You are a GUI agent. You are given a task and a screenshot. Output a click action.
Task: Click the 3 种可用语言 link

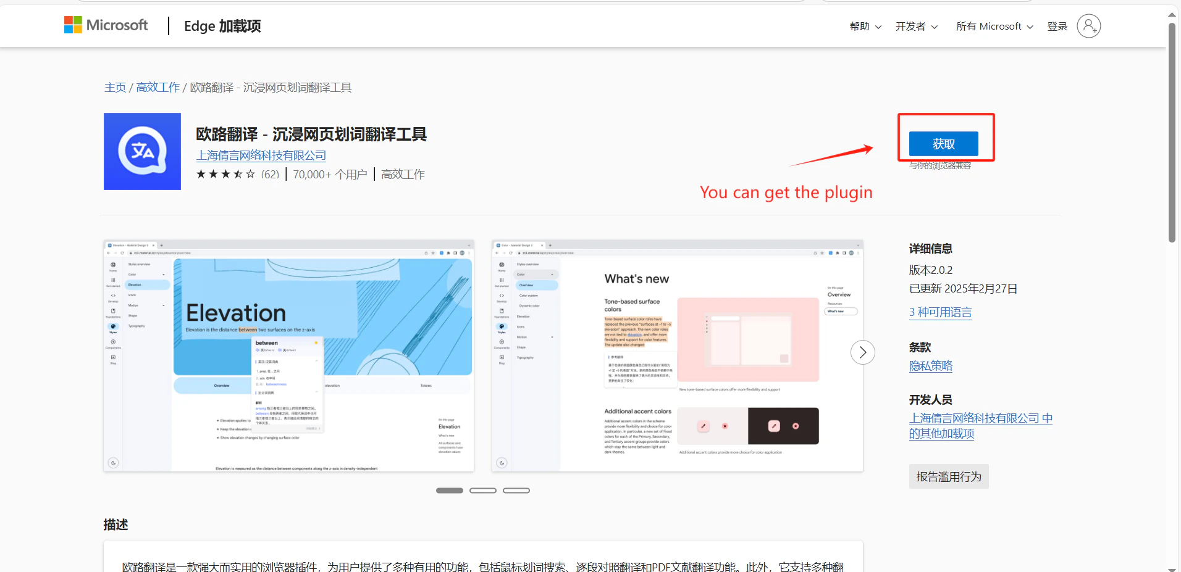click(x=939, y=312)
